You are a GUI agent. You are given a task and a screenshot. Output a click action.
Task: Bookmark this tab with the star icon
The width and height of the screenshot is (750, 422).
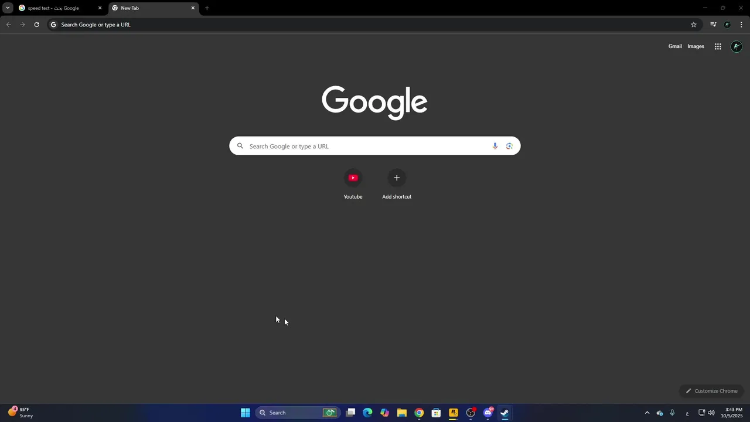tap(694, 25)
